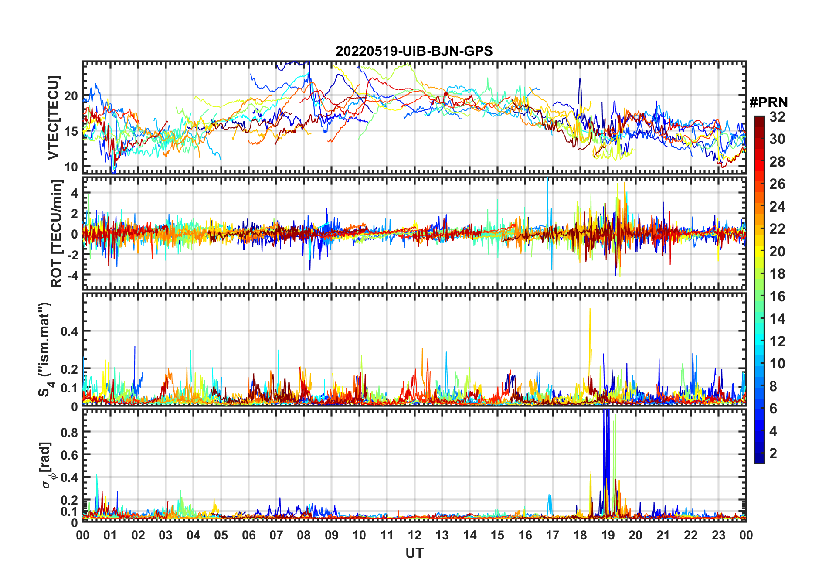Click the 8 label on the PRN colorbar

point(773,386)
